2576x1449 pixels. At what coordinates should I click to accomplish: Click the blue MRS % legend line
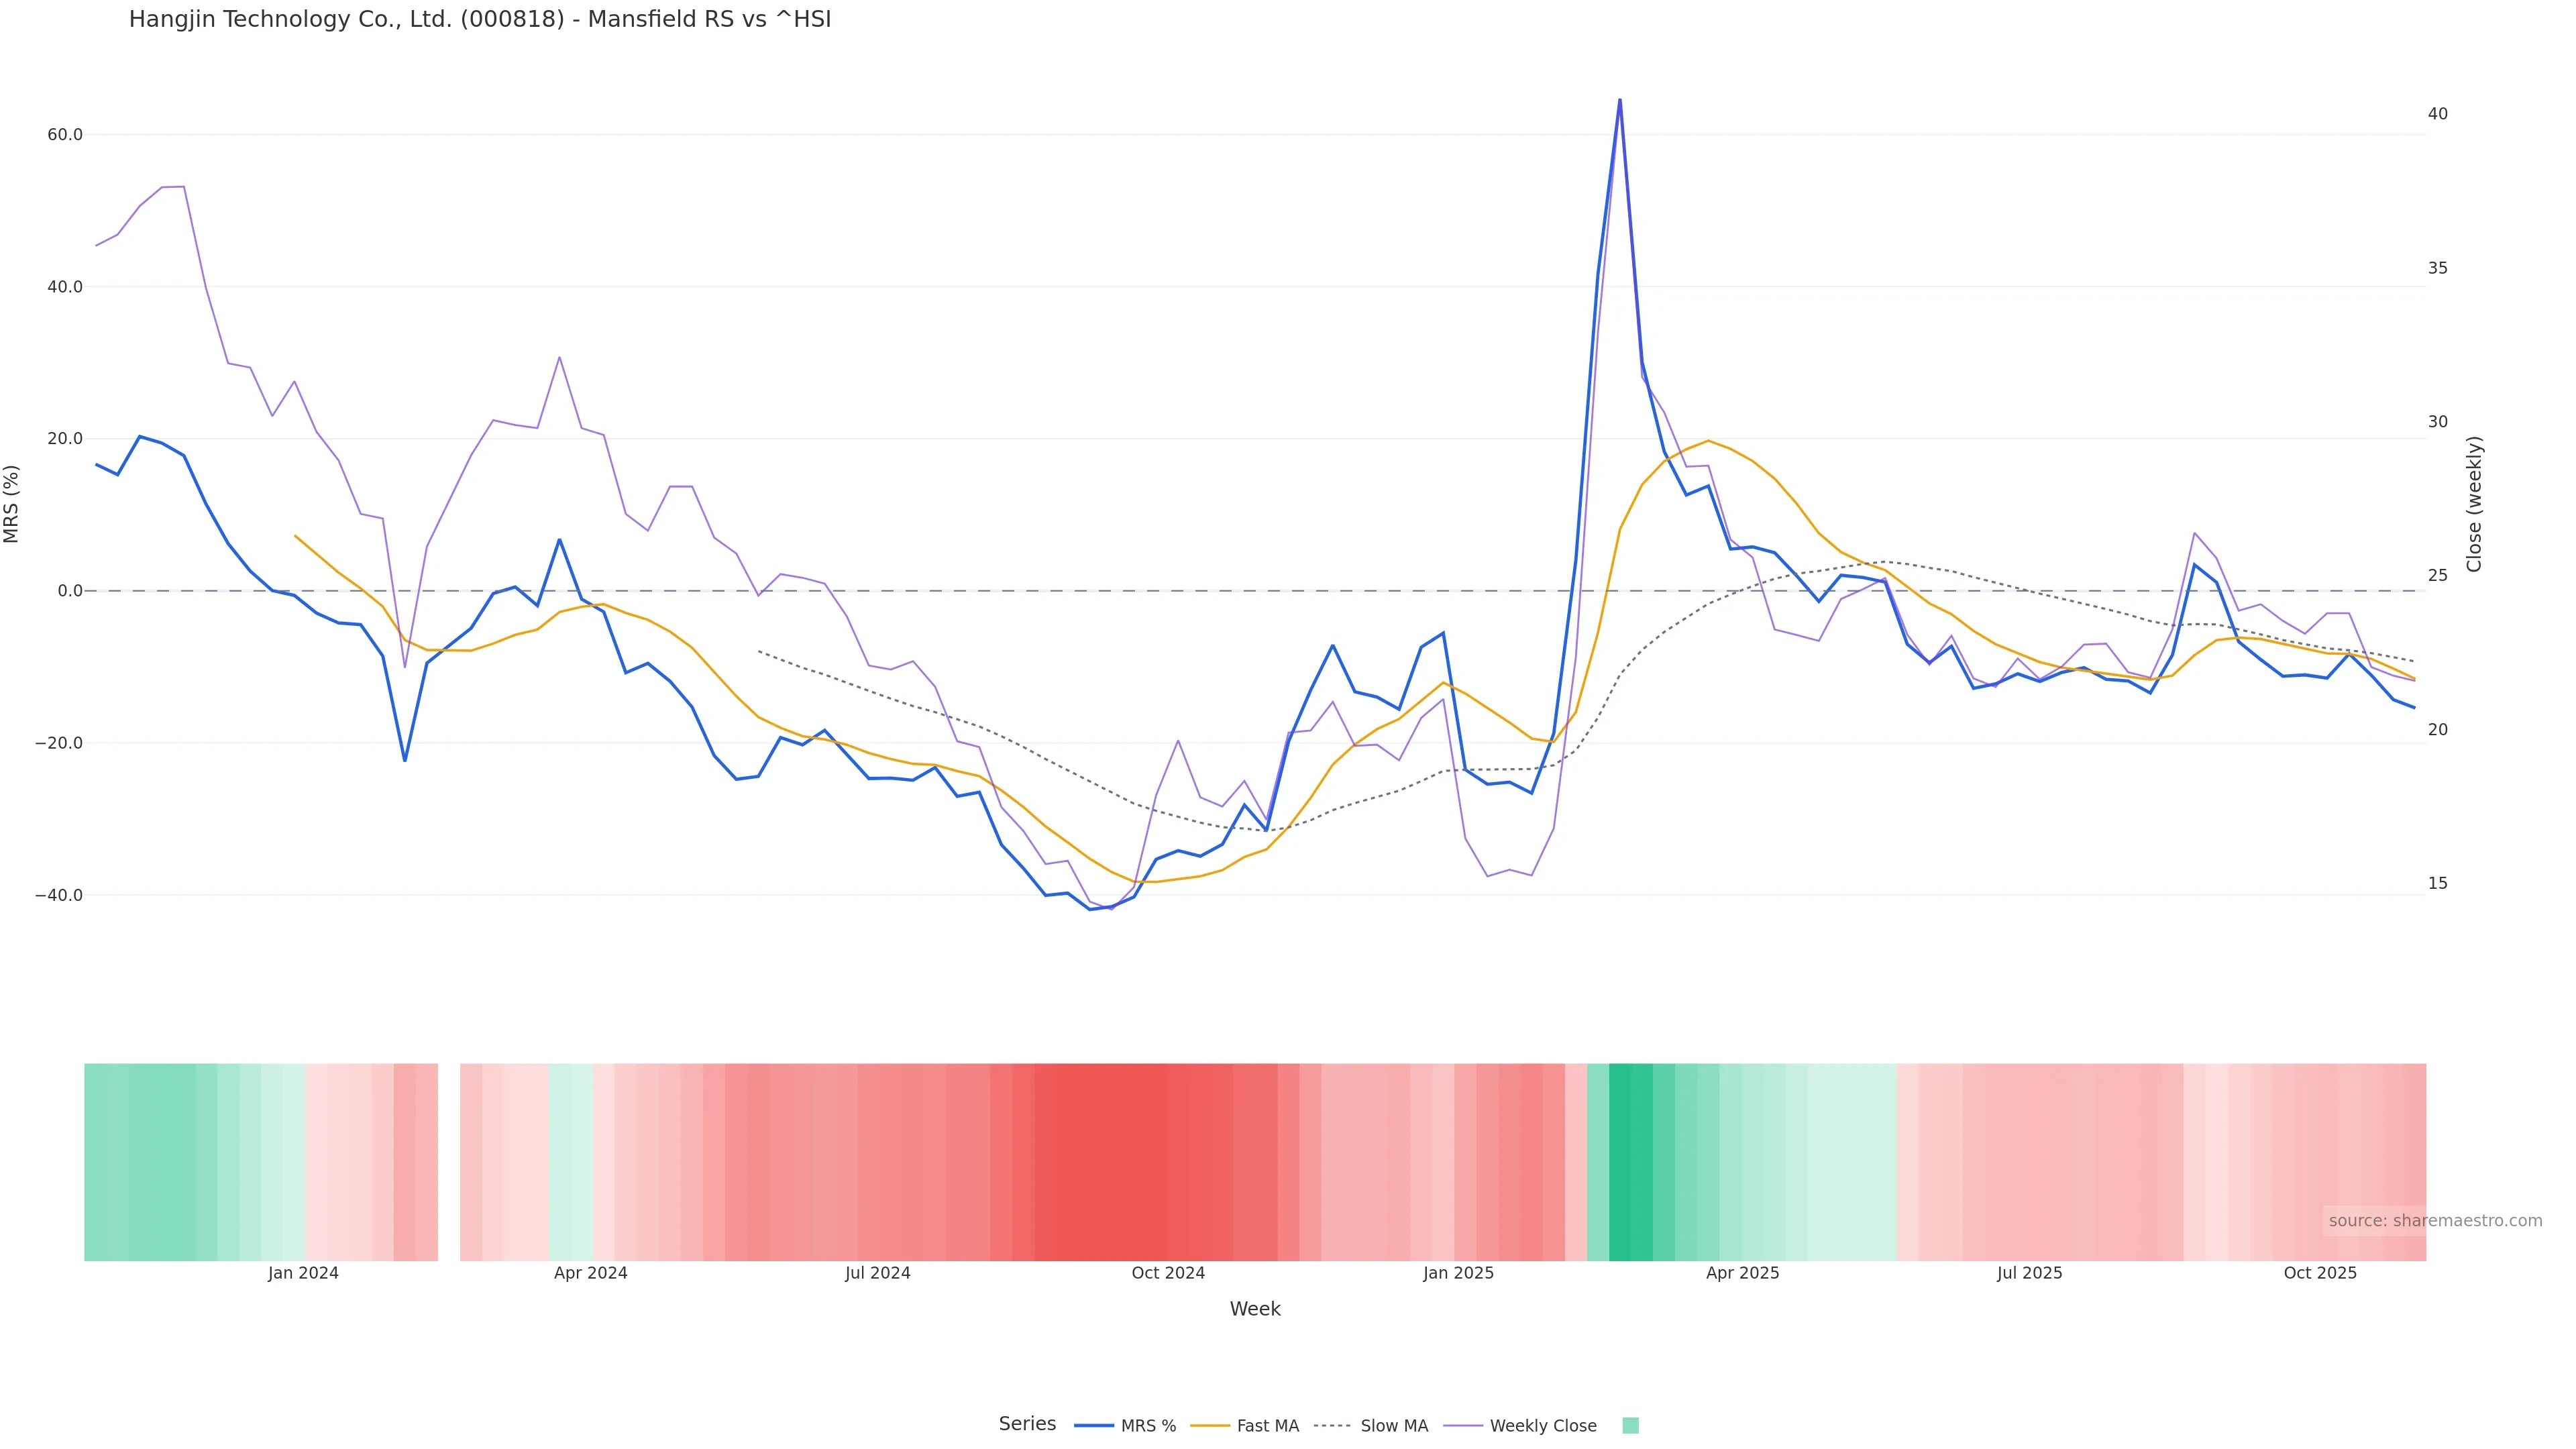(1093, 1426)
